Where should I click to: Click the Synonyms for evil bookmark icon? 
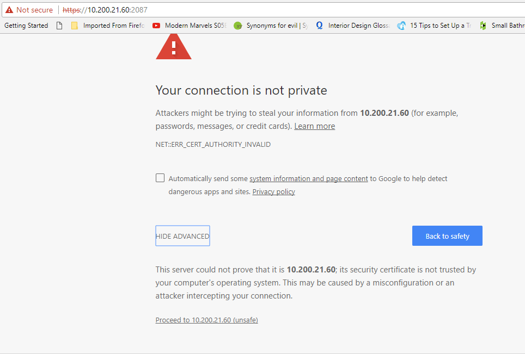pos(238,26)
